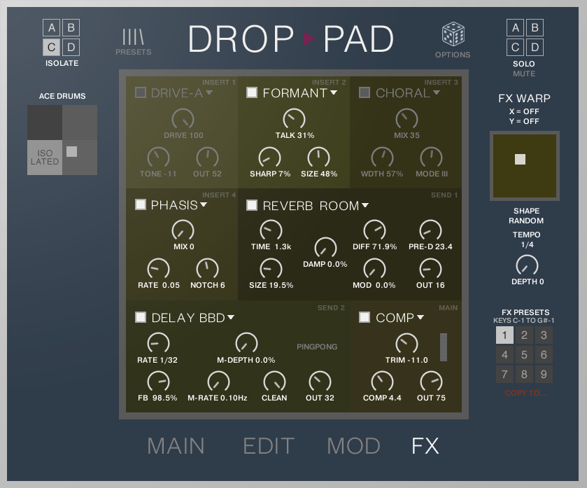
Task: Enable the CHORAL insert checkbox
Action: [365, 92]
